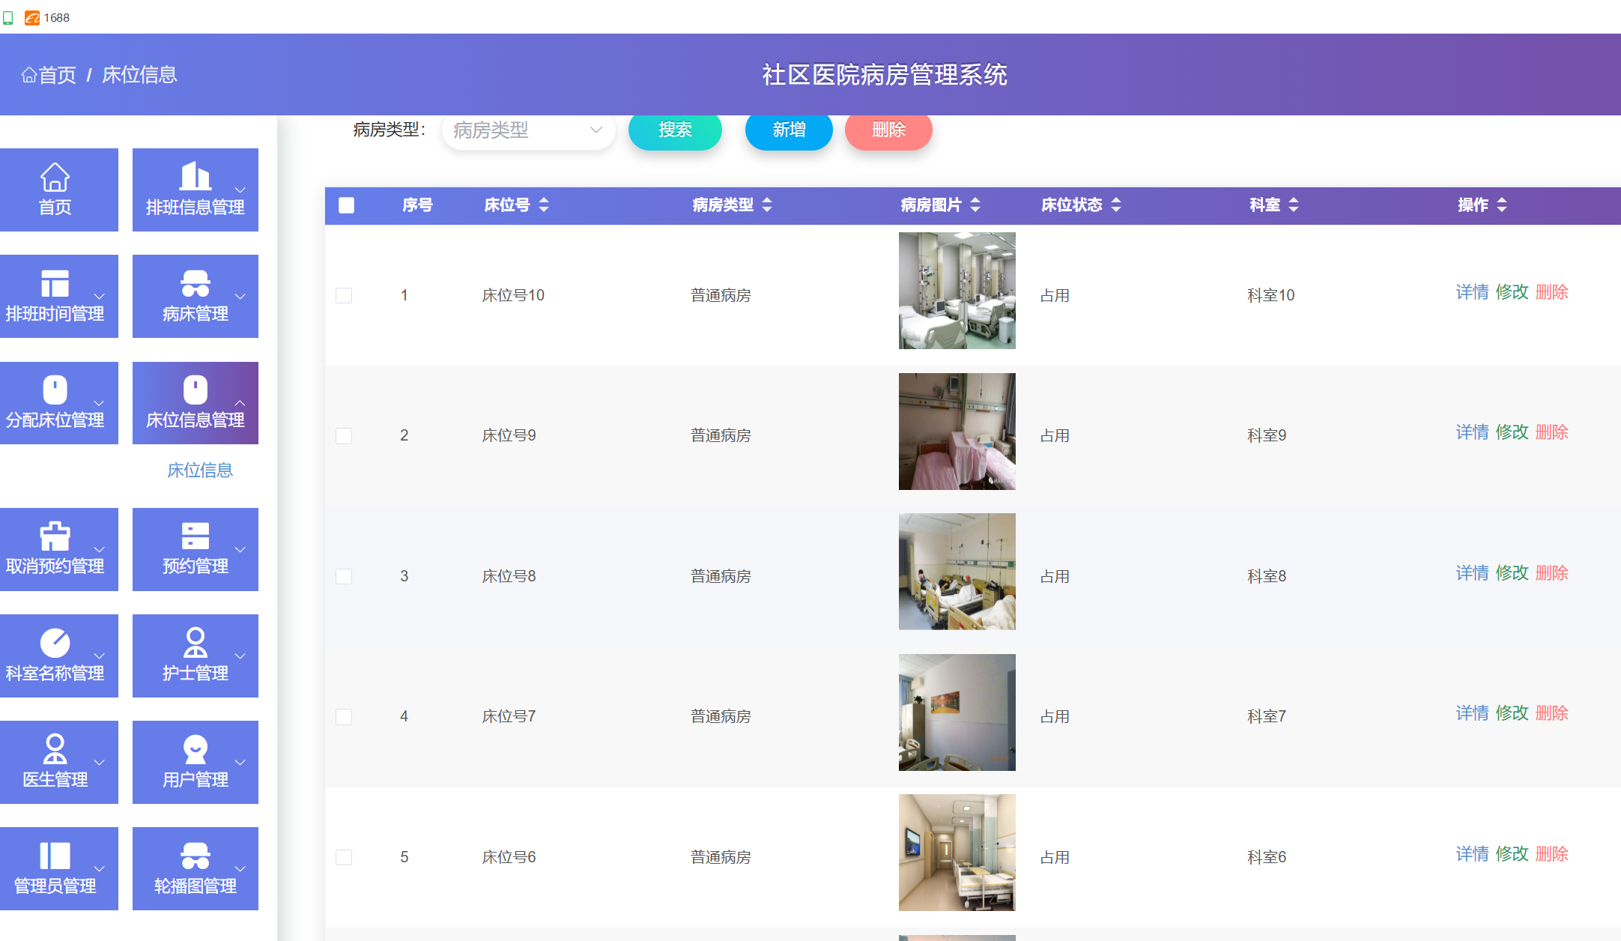Select checkbox for 床位号8 row

click(344, 576)
